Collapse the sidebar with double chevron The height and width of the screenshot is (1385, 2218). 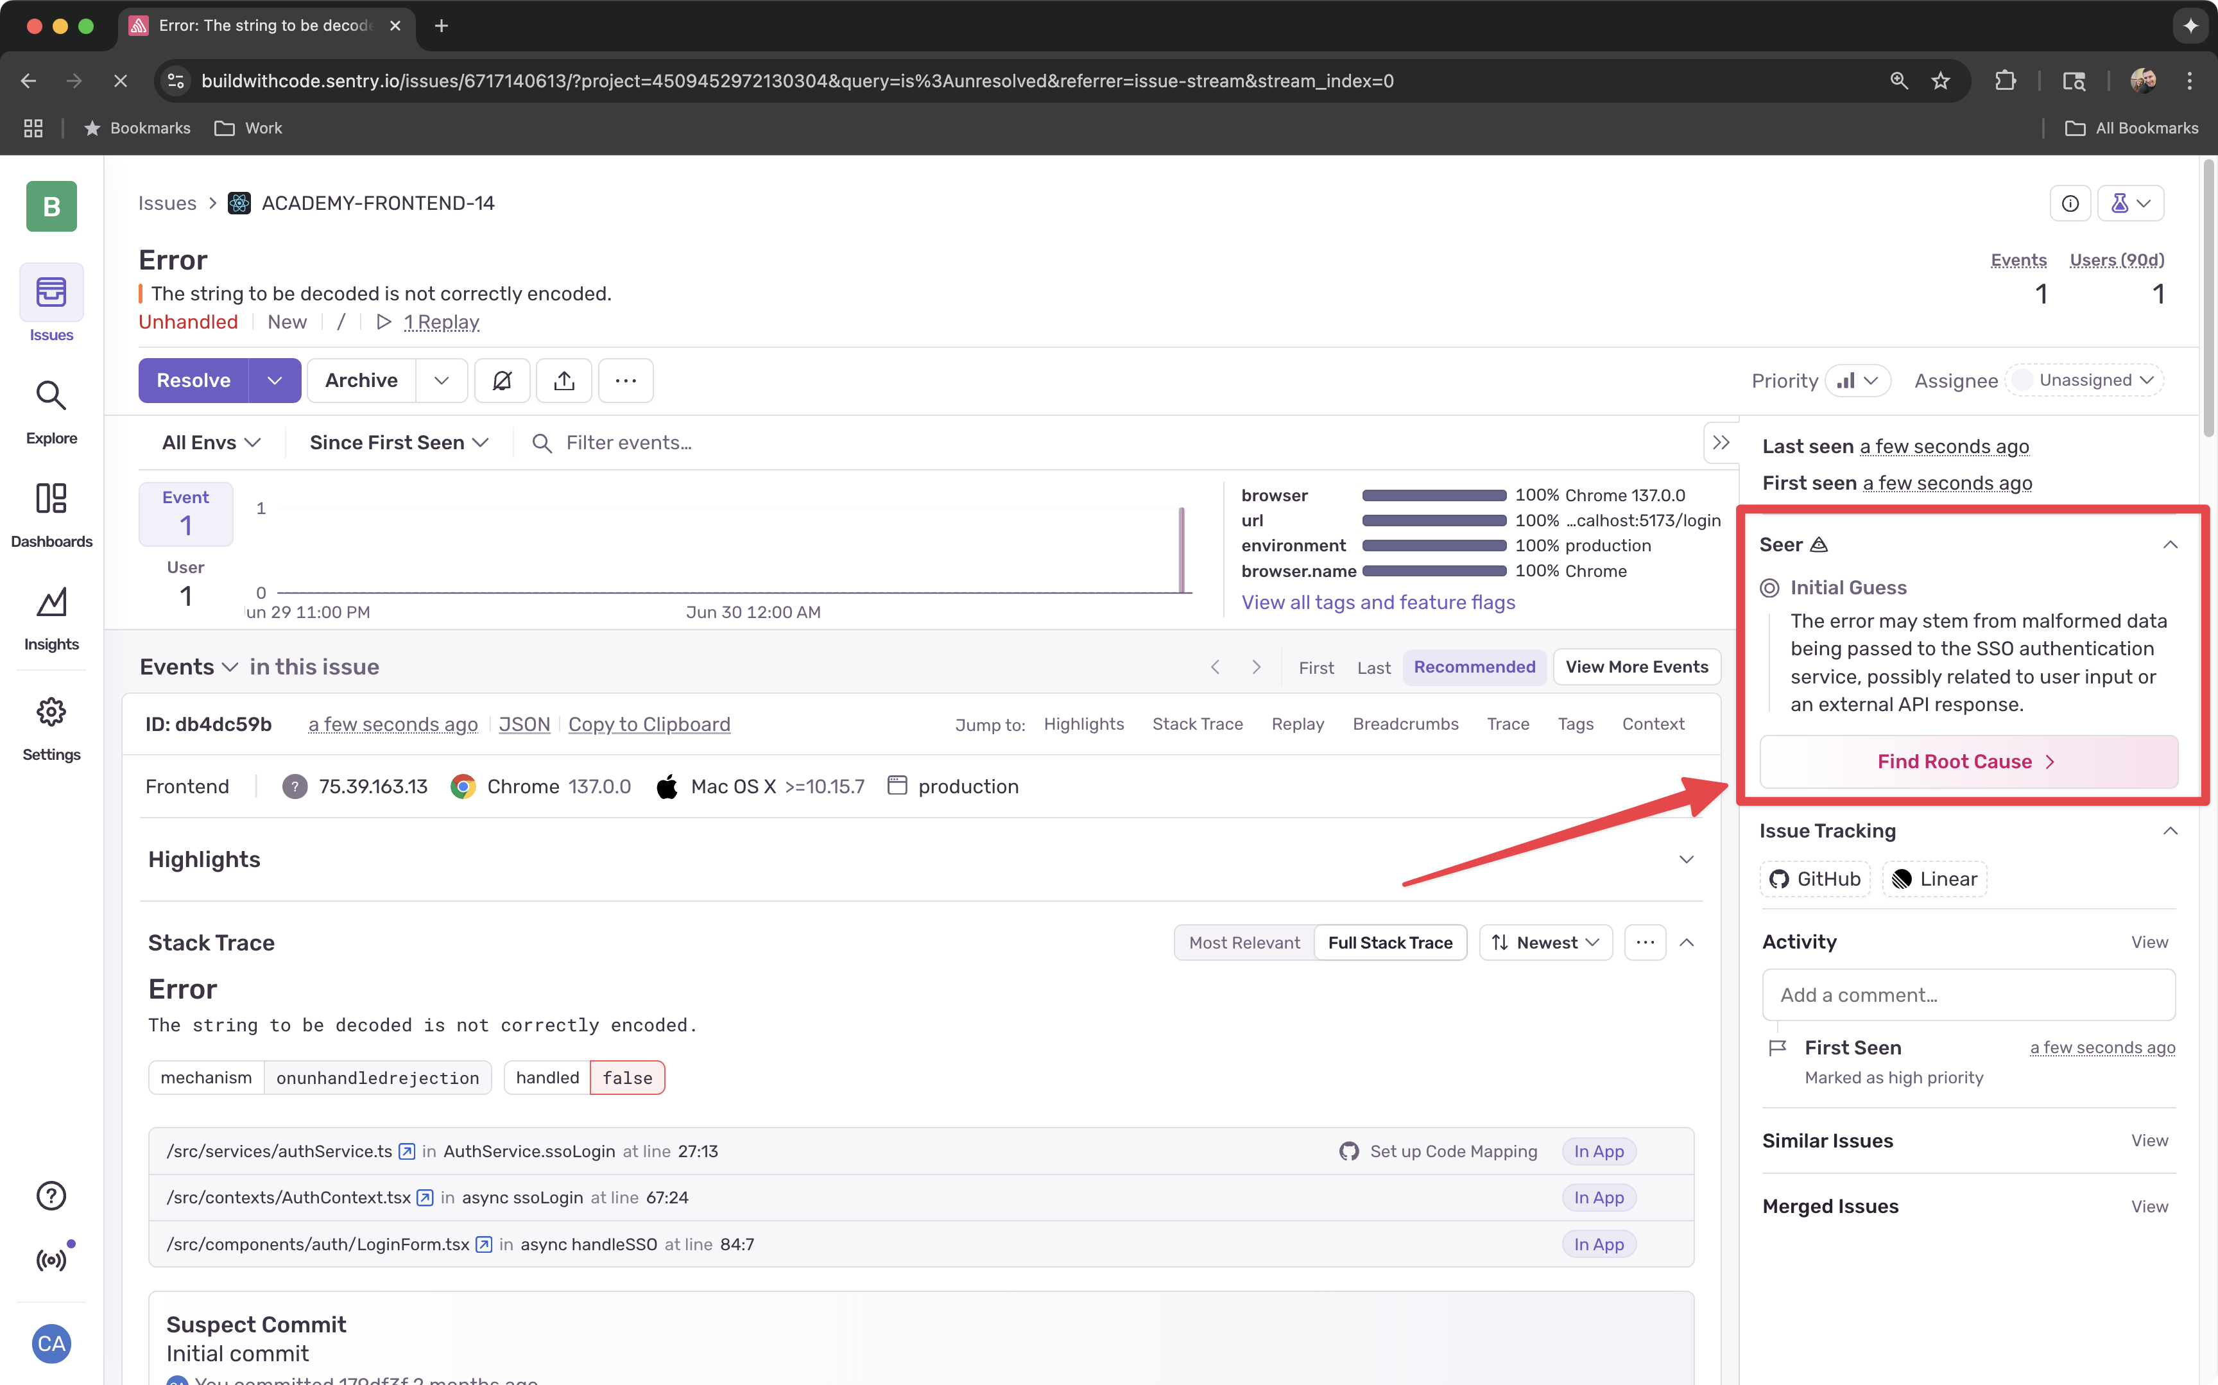tap(1722, 442)
